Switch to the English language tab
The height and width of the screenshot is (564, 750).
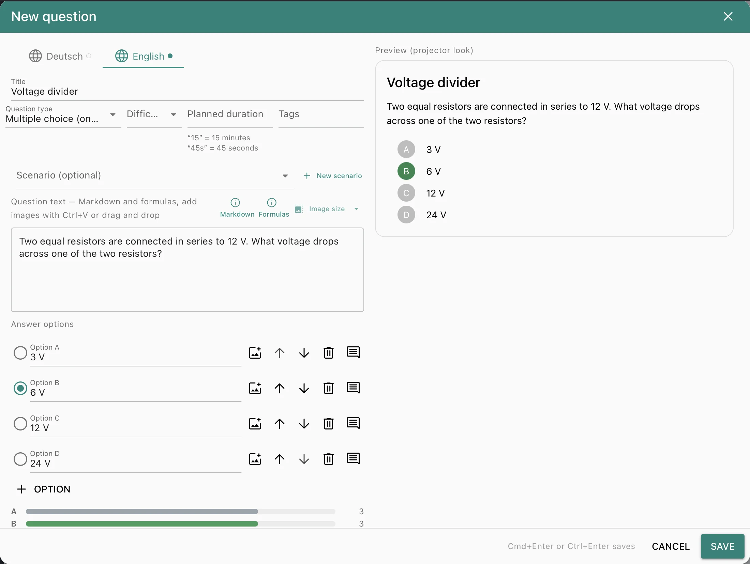pyautogui.click(x=144, y=56)
